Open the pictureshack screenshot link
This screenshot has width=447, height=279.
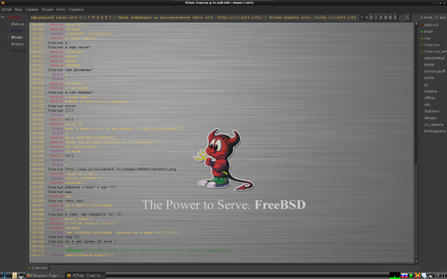[x=121, y=169]
